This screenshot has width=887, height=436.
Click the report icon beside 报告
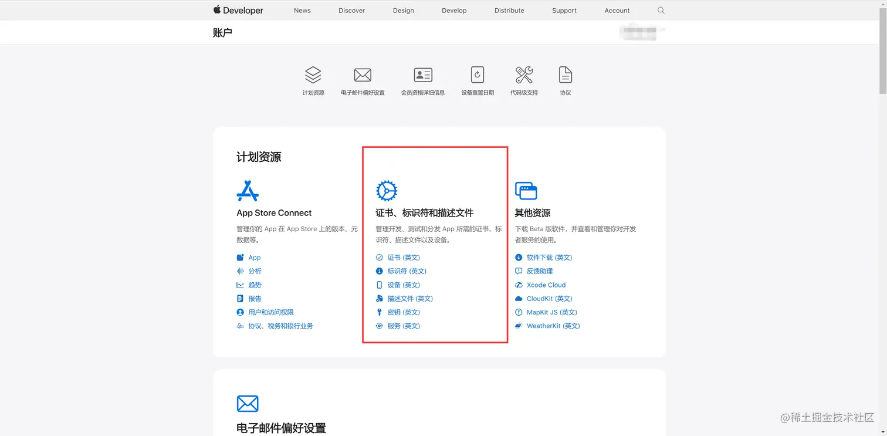pos(240,299)
